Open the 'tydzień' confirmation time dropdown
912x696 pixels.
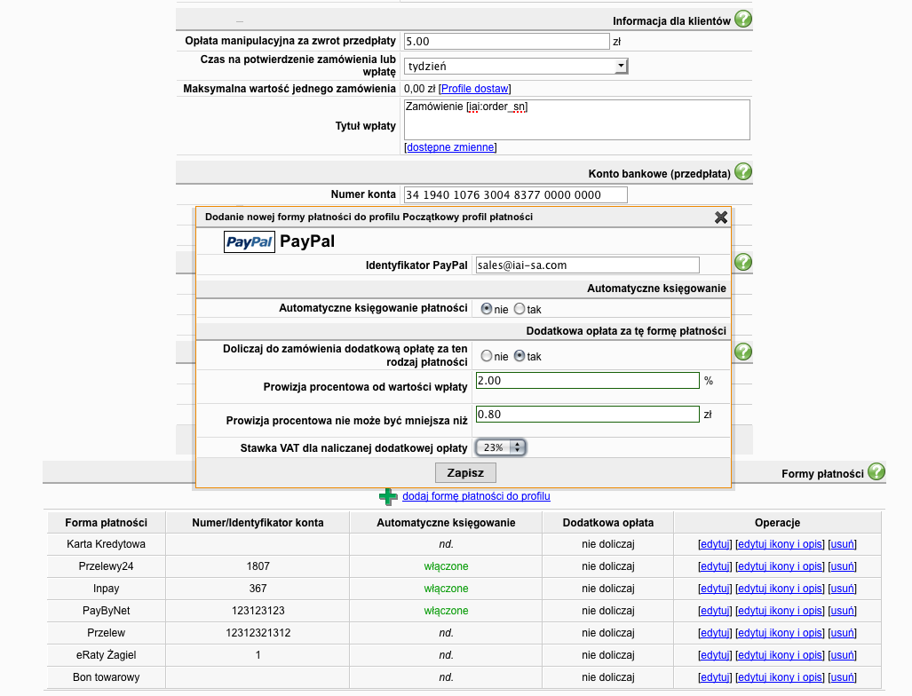516,67
